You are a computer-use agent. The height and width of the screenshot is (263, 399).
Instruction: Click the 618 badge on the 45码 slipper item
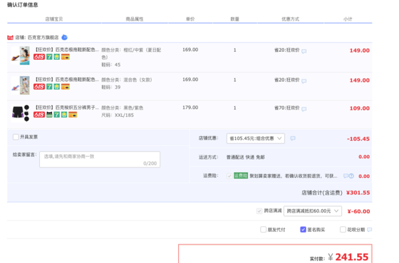point(39,57)
